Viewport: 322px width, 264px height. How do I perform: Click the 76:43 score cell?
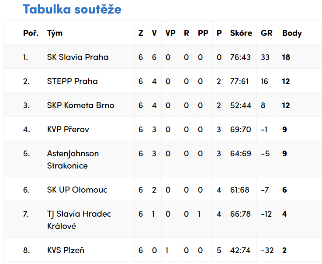240,57
